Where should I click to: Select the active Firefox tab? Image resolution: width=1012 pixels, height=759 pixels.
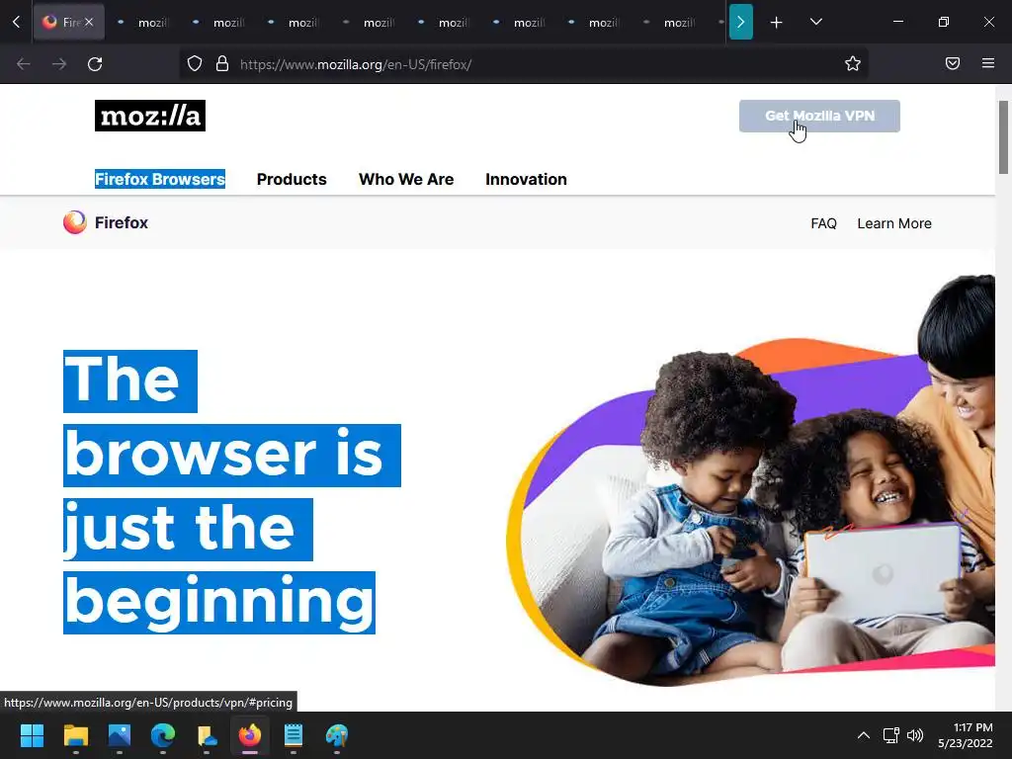[68, 22]
